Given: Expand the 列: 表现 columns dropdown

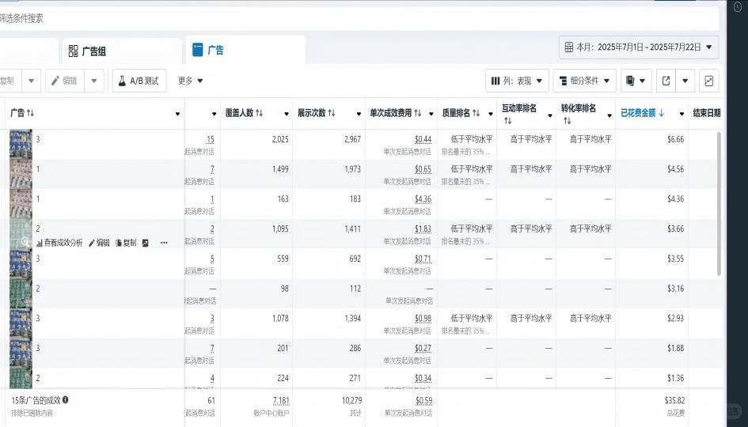Looking at the screenshot, I should click(x=517, y=81).
